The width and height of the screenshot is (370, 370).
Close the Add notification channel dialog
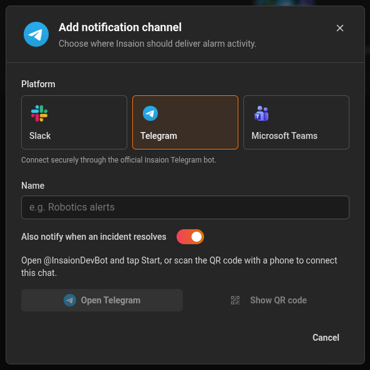pos(339,28)
